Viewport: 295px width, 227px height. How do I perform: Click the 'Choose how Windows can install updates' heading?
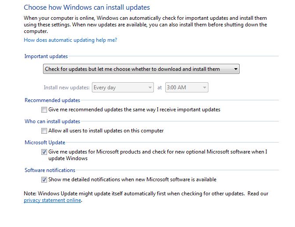(87, 7)
